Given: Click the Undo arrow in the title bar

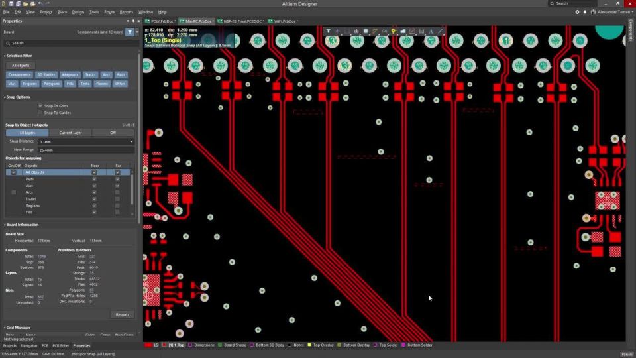Looking at the screenshot, I should point(40,3).
